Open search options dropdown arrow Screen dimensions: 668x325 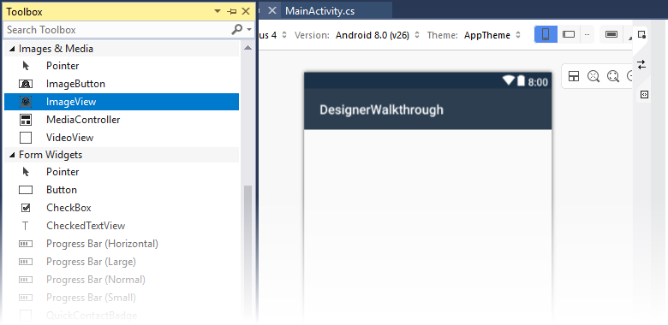250,29
